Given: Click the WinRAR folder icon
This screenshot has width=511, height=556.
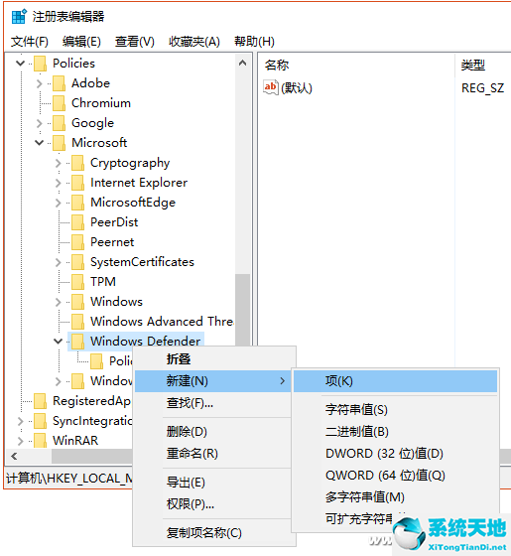Looking at the screenshot, I should [x=40, y=441].
